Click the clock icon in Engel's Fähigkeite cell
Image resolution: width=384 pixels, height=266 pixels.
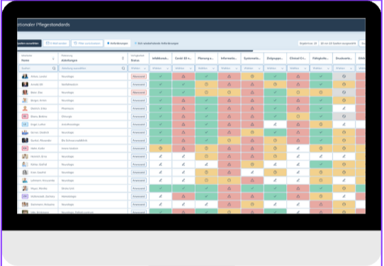[321, 124]
